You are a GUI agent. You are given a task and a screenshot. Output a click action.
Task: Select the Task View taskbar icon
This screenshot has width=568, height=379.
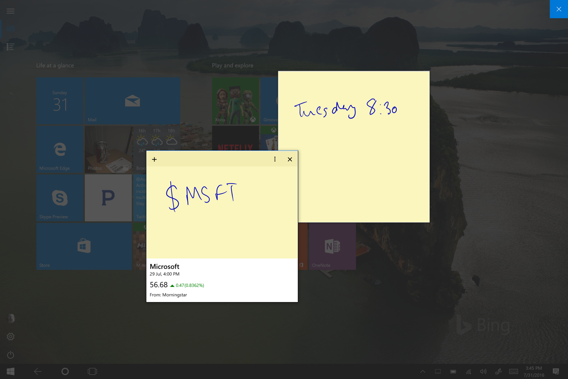[x=92, y=371]
